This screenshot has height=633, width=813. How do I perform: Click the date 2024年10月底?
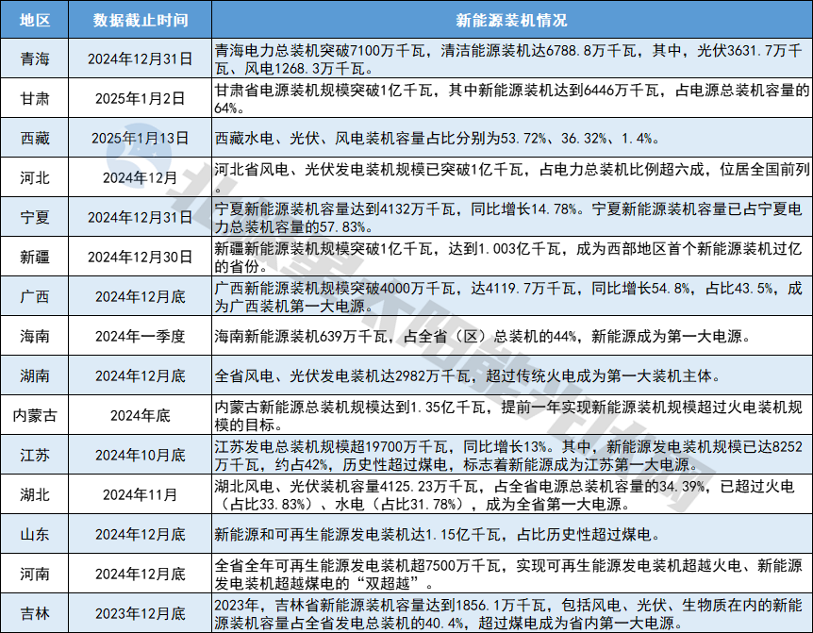click(x=140, y=456)
